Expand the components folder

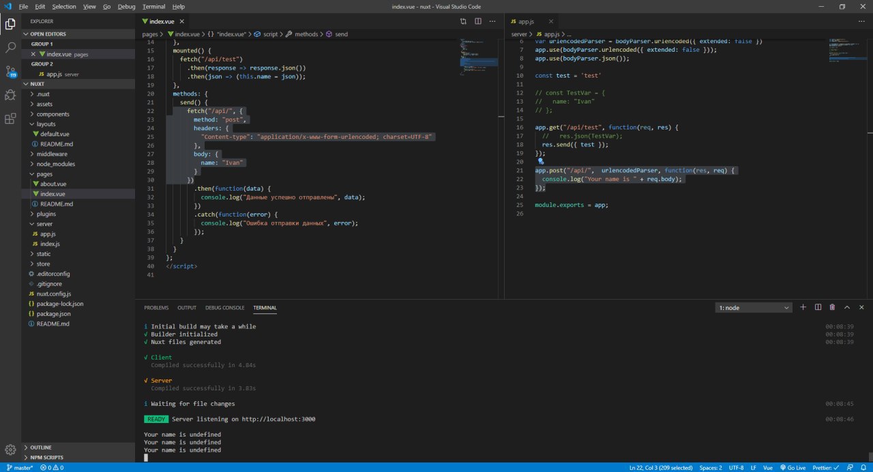point(79,114)
